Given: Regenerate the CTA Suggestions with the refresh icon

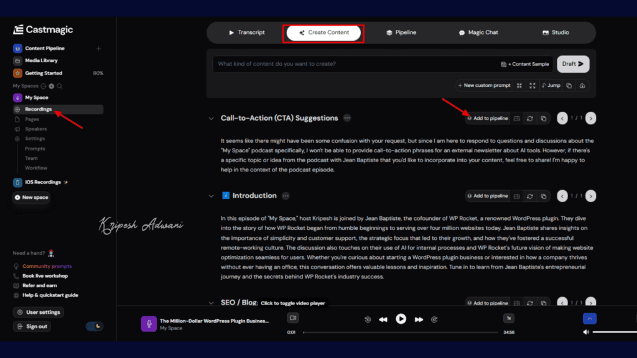Looking at the screenshot, I should pyautogui.click(x=530, y=118).
